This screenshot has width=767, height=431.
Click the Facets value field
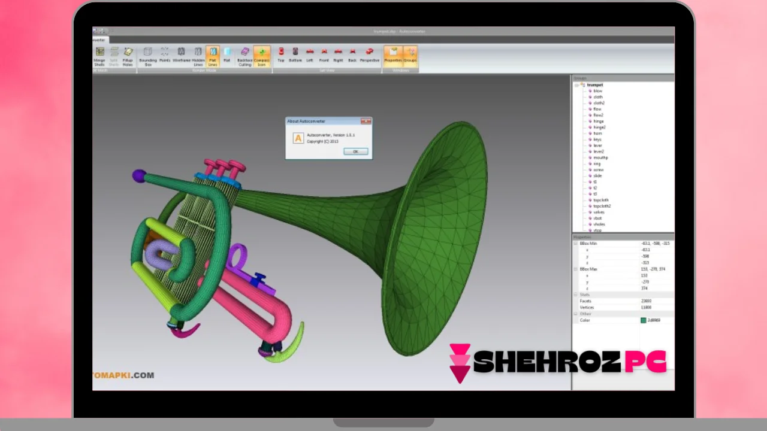tap(657, 301)
